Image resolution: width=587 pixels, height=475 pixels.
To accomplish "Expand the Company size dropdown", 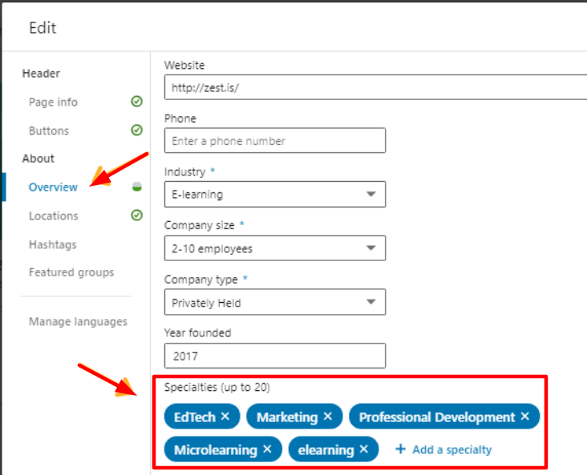I will click(x=275, y=248).
